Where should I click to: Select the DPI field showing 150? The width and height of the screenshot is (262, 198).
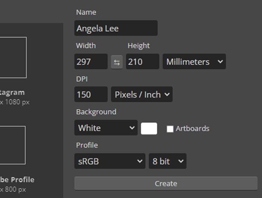pyautogui.click(x=91, y=95)
